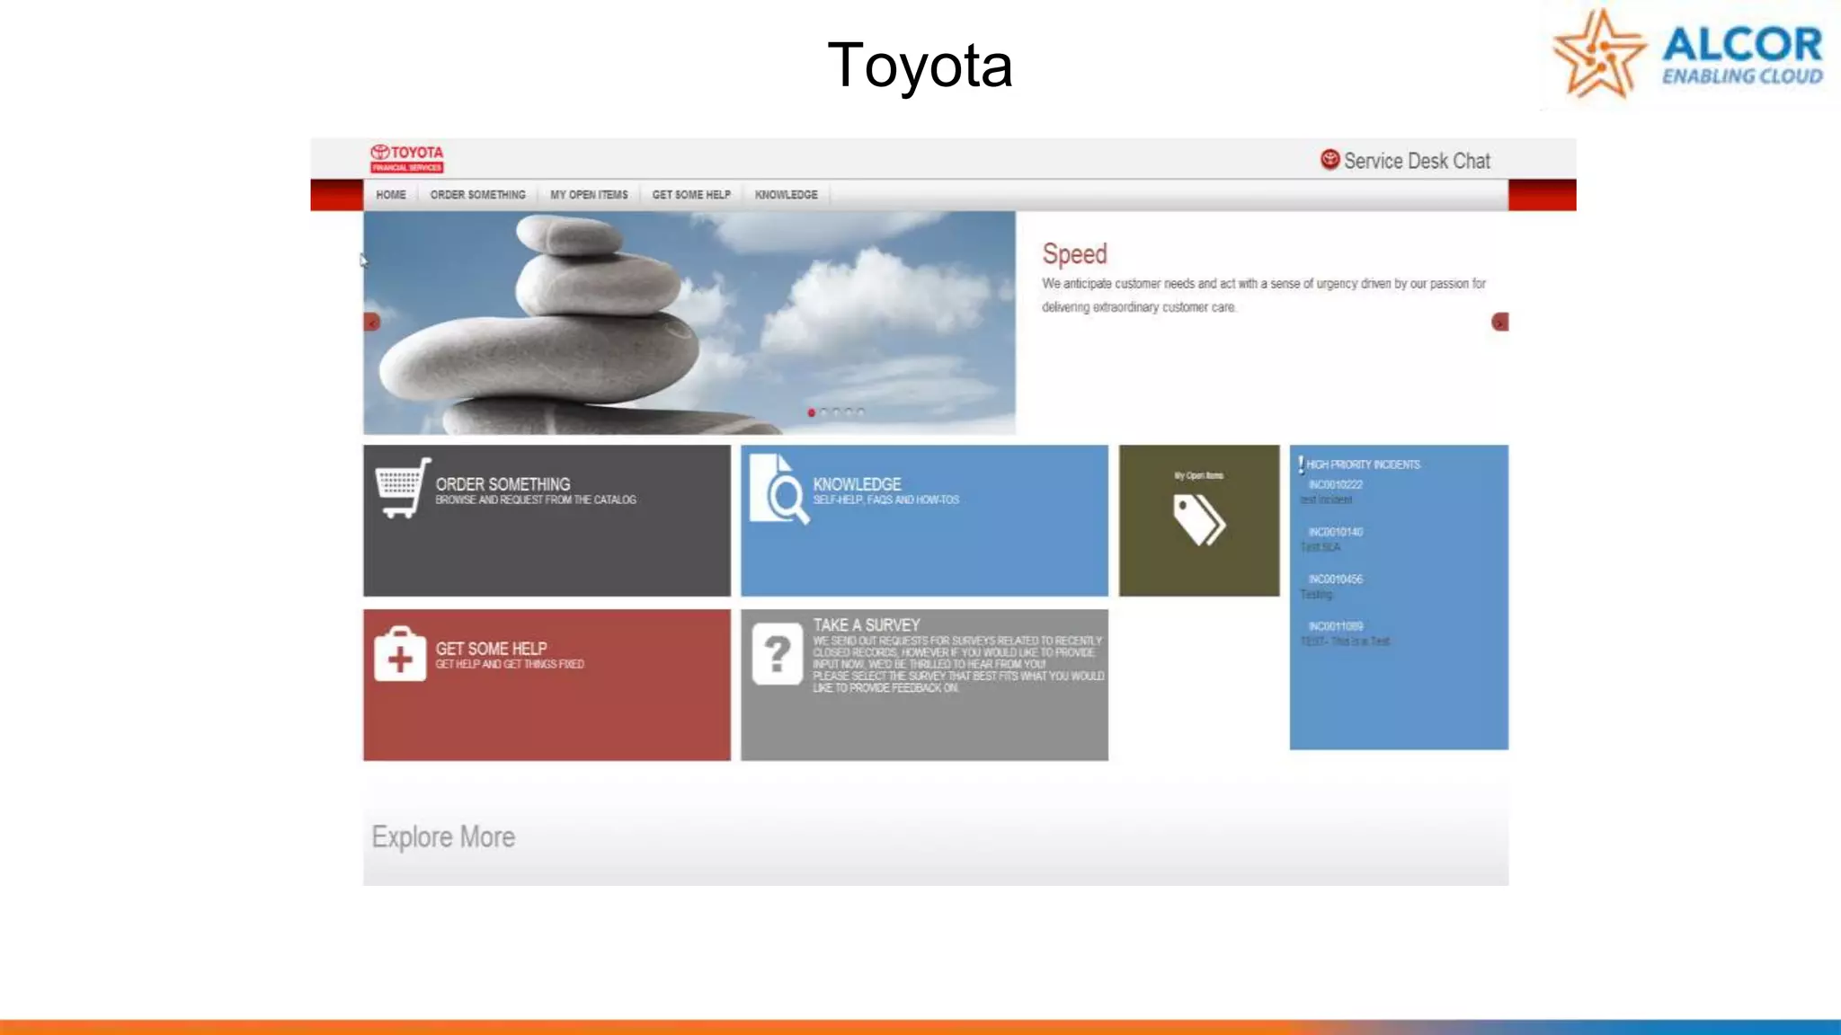Select My Open Items menu item

coord(589,195)
